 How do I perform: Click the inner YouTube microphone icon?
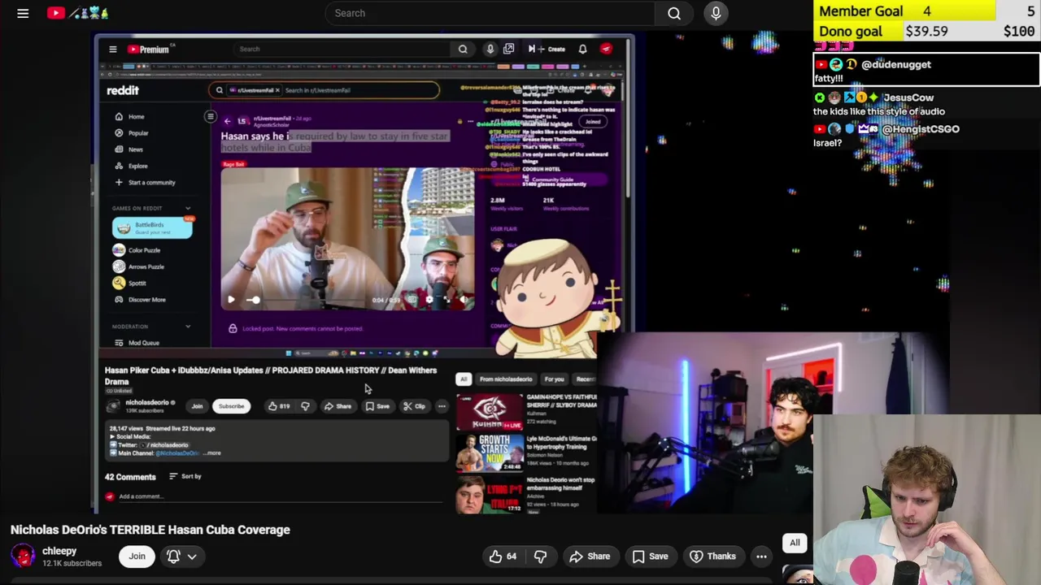click(x=490, y=49)
